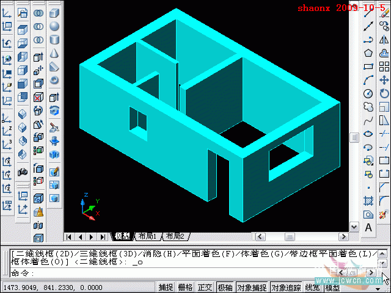The image size is (391, 293).
Task: Toggle 栅格 grid display
Action: (185, 288)
